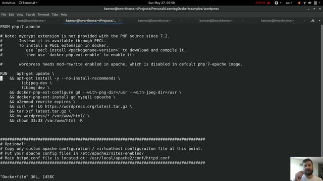Click the 'RUN apt-get update \' line
This screenshot has width=323, height=181.
tap(27, 74)
